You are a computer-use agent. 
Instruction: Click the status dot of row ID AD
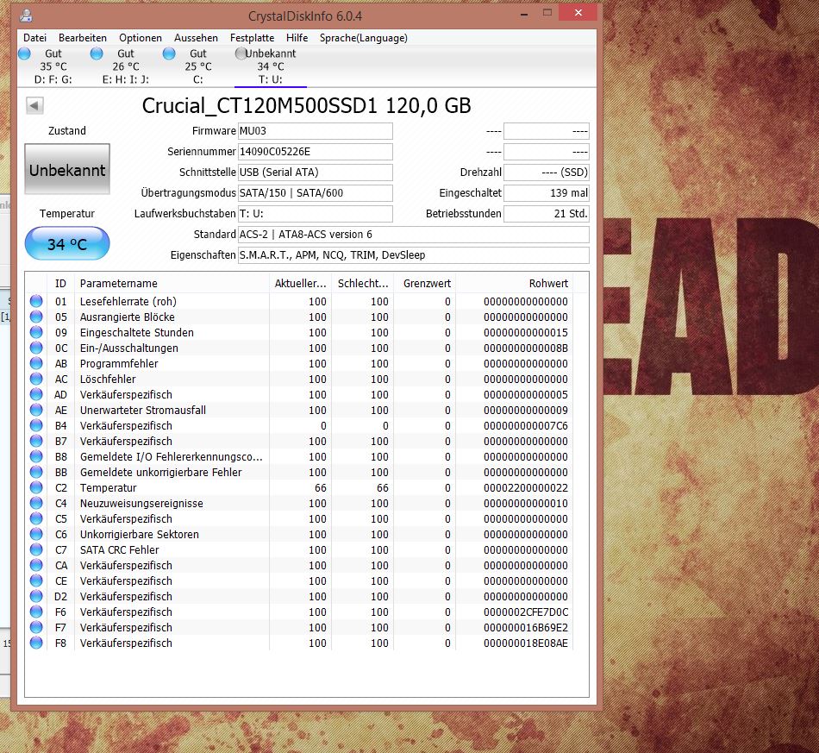[x=36, y=394]
